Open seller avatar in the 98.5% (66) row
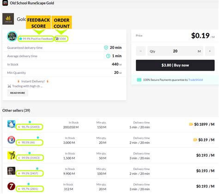Screen dimensions: 219x194 click(11, 140)
